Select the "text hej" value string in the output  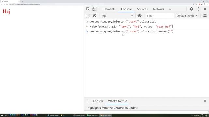163,27
